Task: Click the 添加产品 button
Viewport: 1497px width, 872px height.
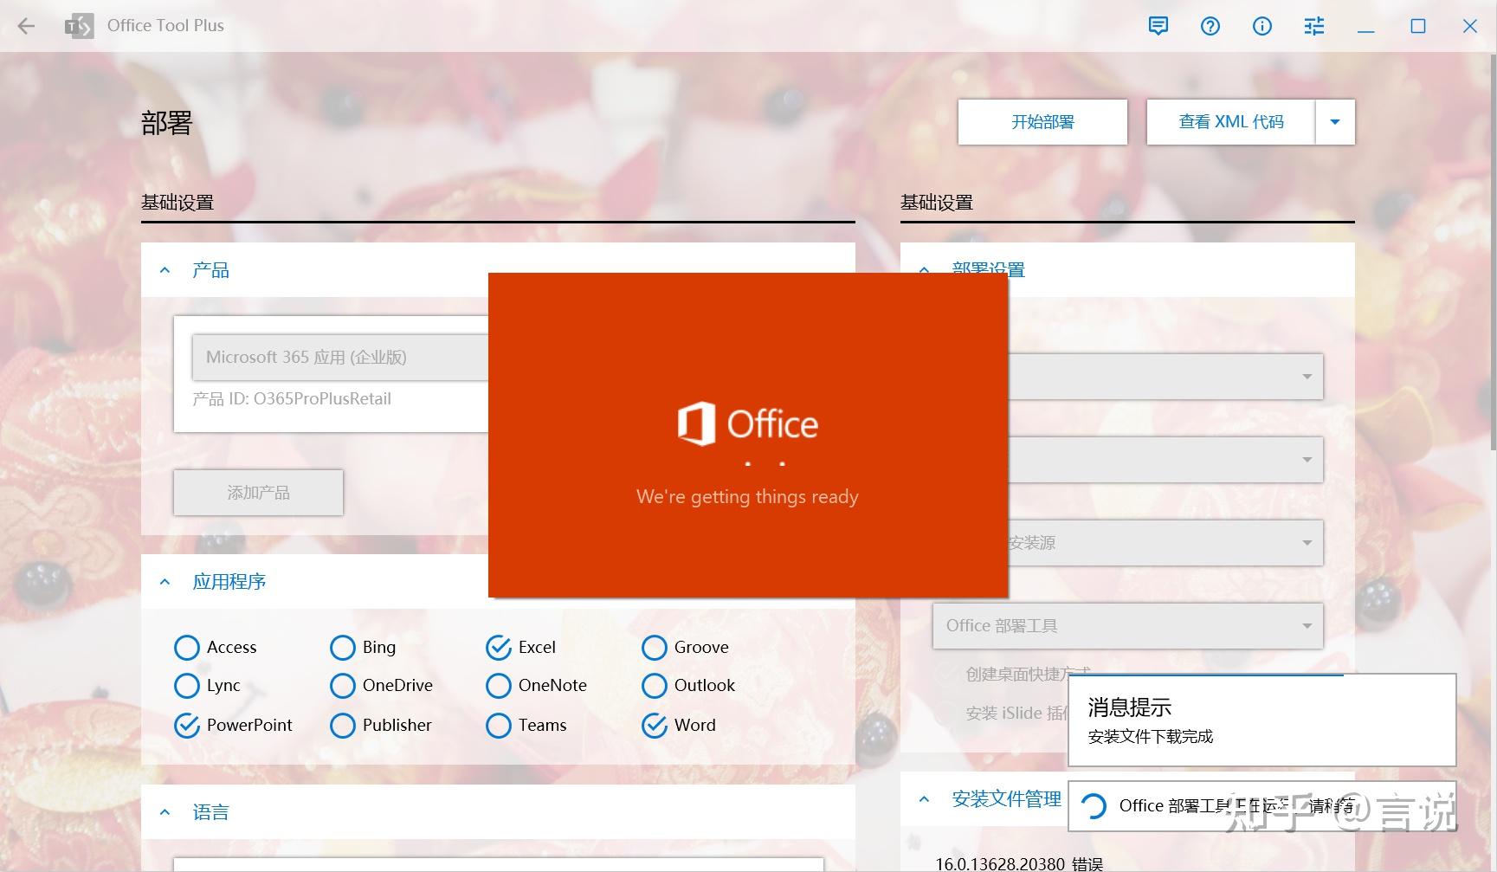Action: tap(257, 492)
